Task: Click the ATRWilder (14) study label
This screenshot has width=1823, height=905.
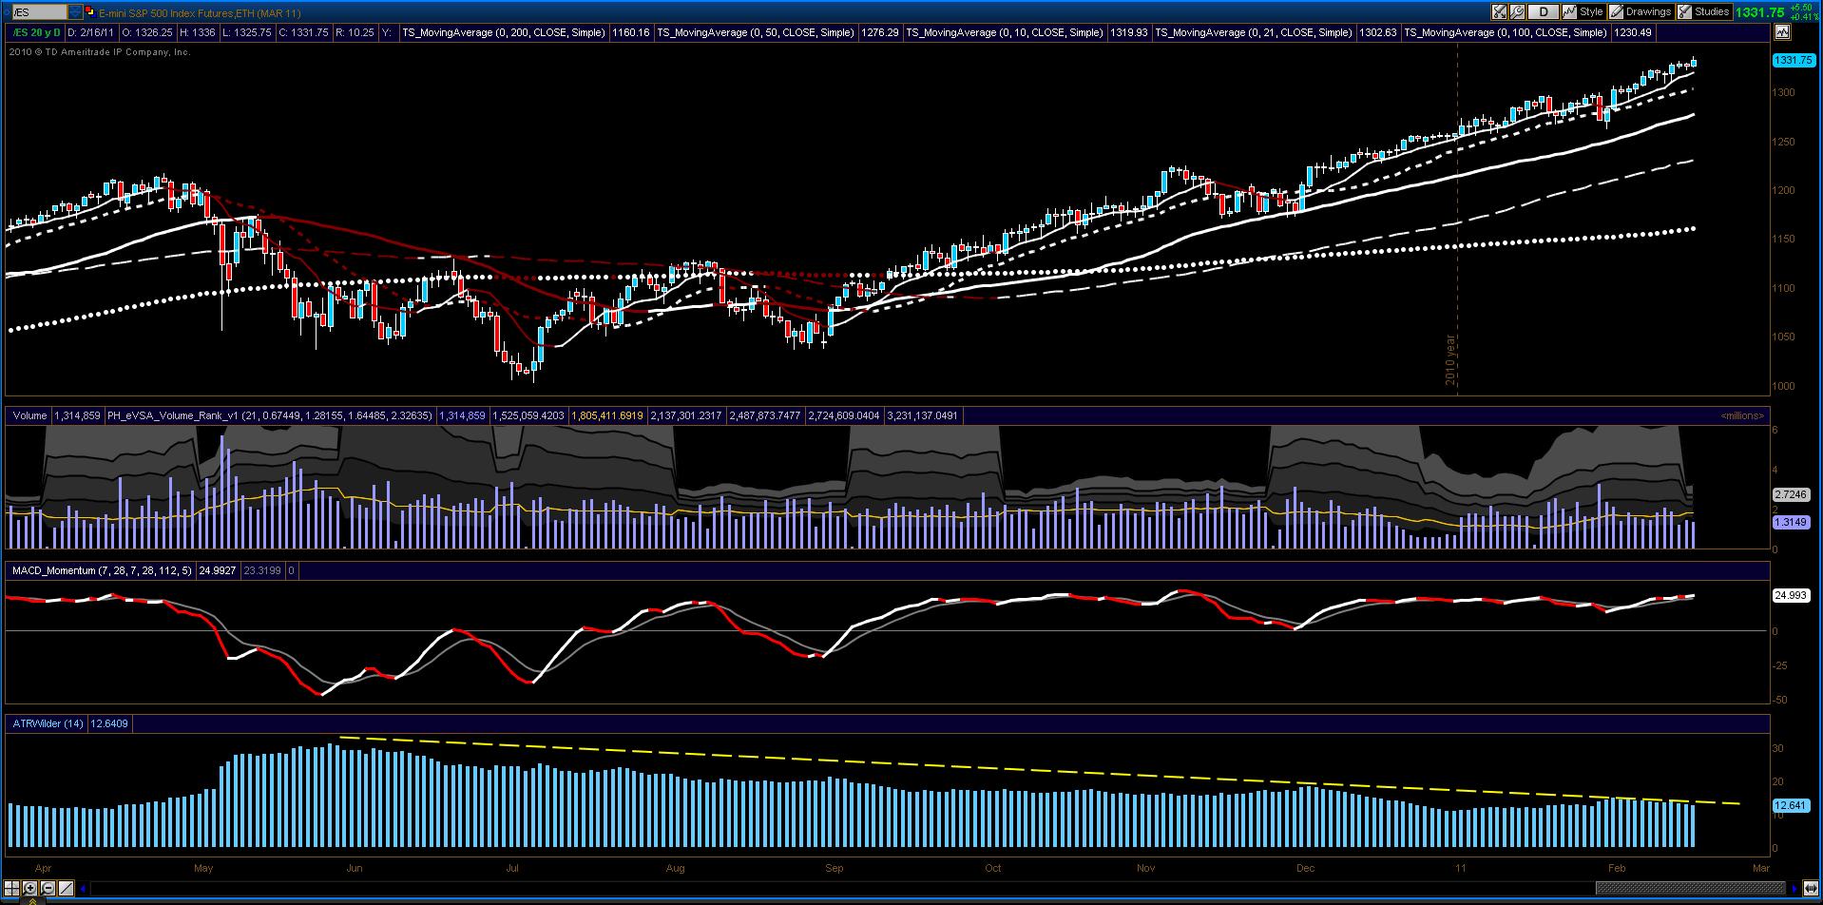Action: tap(48, 723)
